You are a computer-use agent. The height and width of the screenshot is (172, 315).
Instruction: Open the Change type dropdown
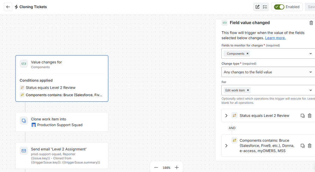[x=269, y=72]
